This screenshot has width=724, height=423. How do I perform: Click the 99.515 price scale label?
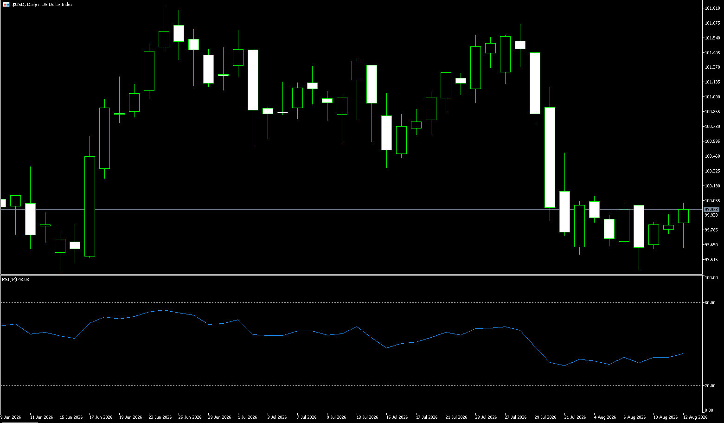click(x=711, y=260)
